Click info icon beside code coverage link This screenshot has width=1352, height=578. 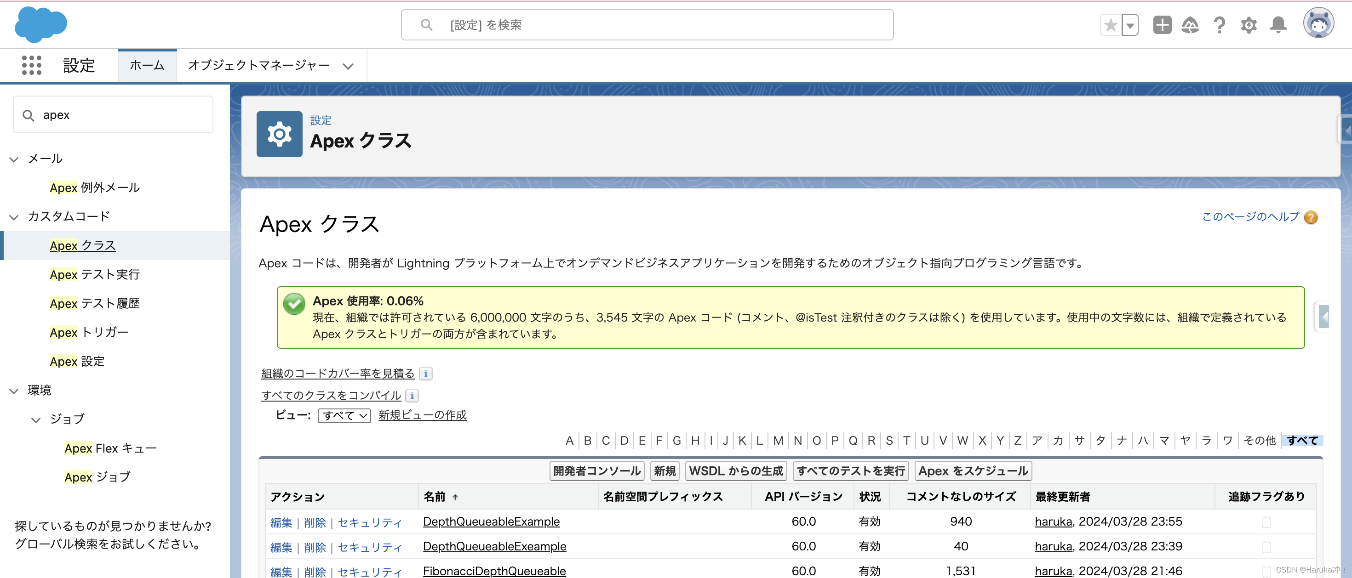click(426, 374)
